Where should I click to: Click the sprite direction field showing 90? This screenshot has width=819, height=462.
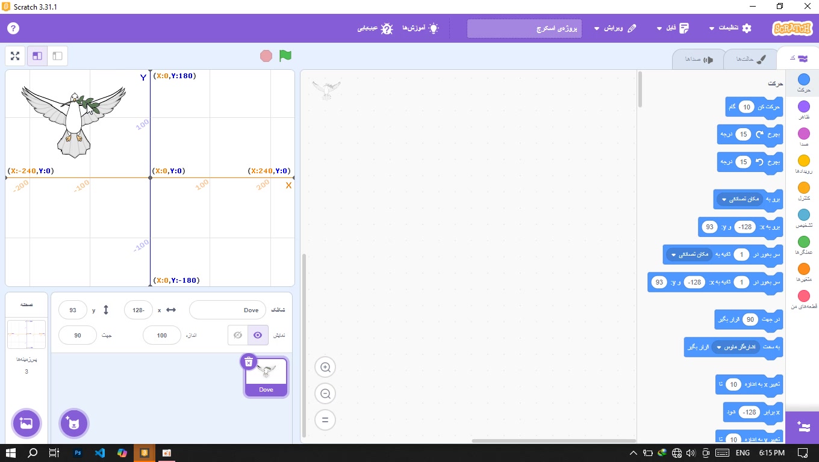tap(78, 335)
